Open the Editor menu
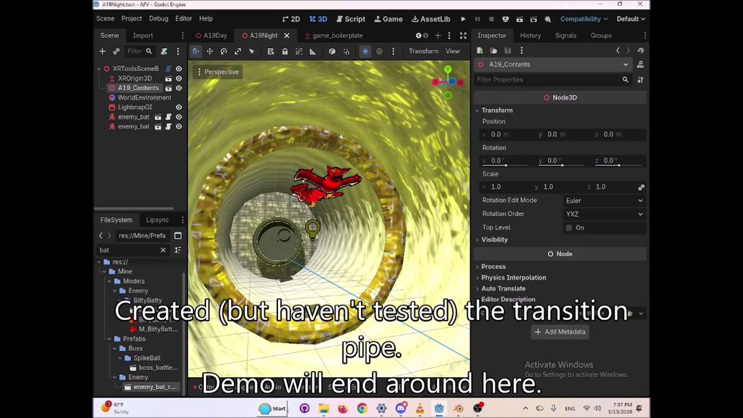The image size is (743, 418). pos(184,19)
